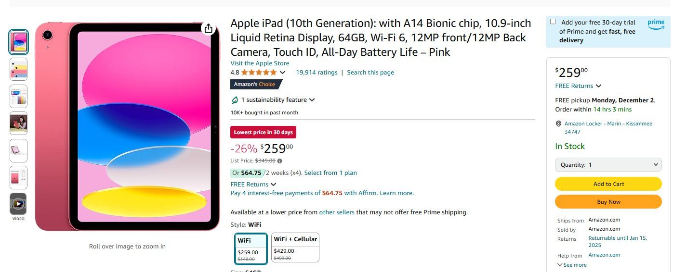Expand See more seller details
The image size is (673, 272).
[x=572, y=265]
